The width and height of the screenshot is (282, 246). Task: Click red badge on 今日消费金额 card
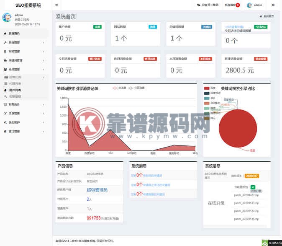coord(95,59)
